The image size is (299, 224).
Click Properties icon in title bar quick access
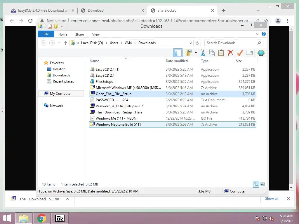(50, 26)
